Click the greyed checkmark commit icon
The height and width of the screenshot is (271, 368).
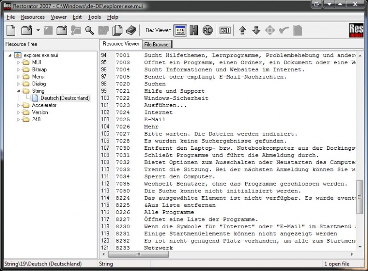point(284,30)
